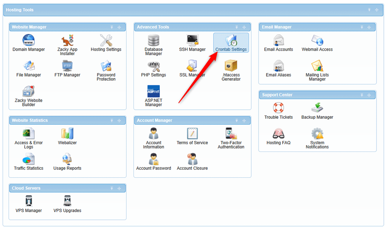Pin the Advanced Tools panel

click(236, 27)
